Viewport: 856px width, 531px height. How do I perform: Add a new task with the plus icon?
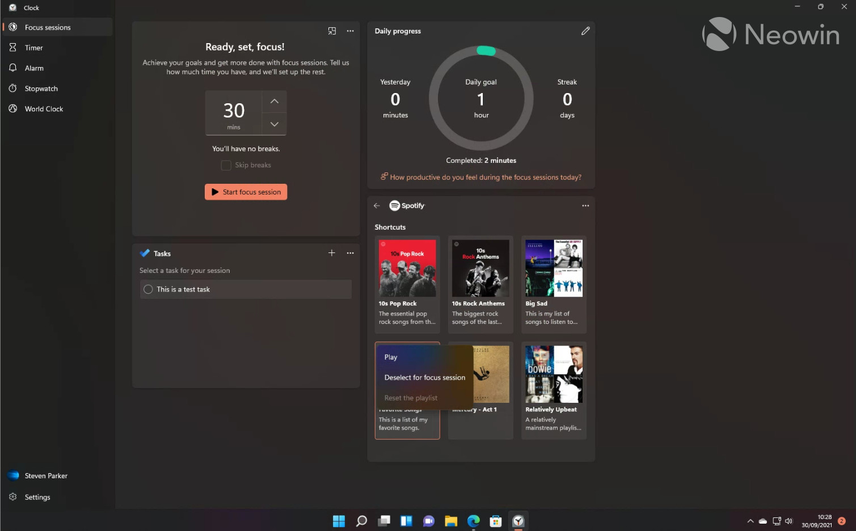pos(332,253)
